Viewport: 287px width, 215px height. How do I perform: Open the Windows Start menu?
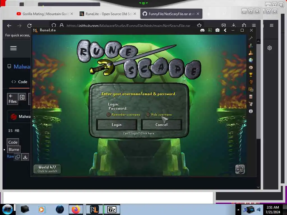point(7,209)
